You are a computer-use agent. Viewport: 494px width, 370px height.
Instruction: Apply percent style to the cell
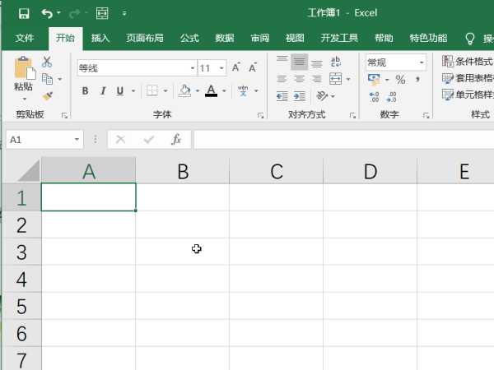click(x=400, y=80)
